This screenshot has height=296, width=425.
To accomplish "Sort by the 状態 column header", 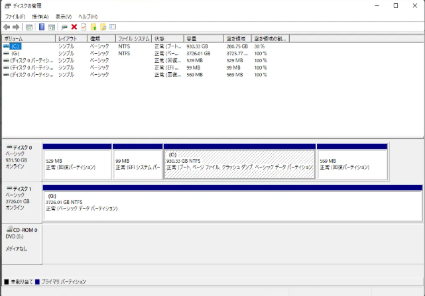I will coord(168,38).
